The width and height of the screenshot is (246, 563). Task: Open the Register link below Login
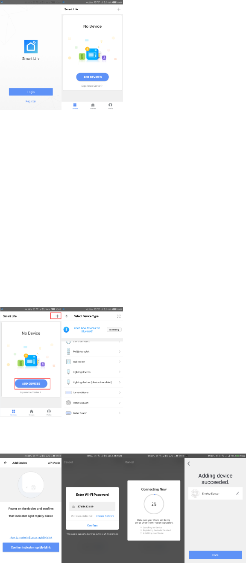31,101
